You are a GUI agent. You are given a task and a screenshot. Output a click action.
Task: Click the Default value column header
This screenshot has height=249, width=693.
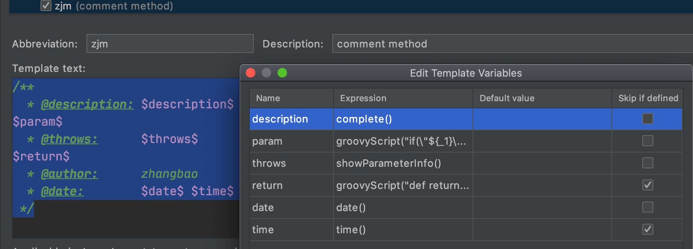pyautogui.click(x=542, y=98)
